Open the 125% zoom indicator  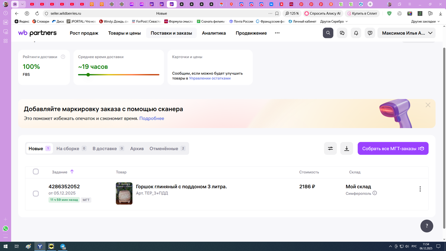tap(292, 13)
